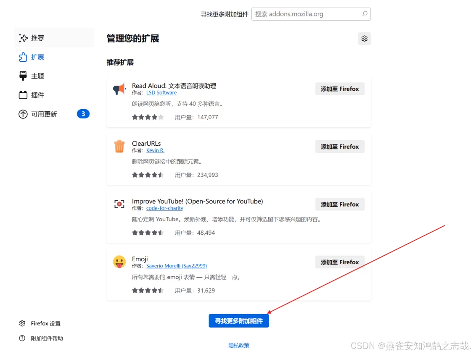Add Emoji extension to Firefox
473x354 pixels.
(340, 262)
